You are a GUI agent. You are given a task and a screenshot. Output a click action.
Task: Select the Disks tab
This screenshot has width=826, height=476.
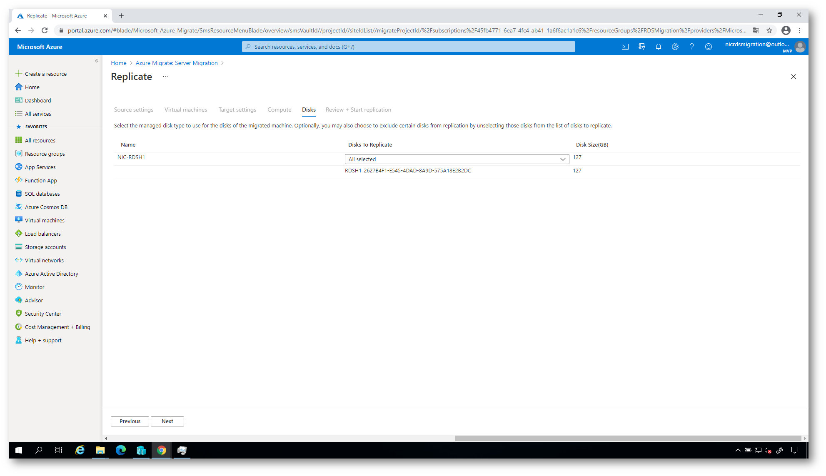click(309, 110)
